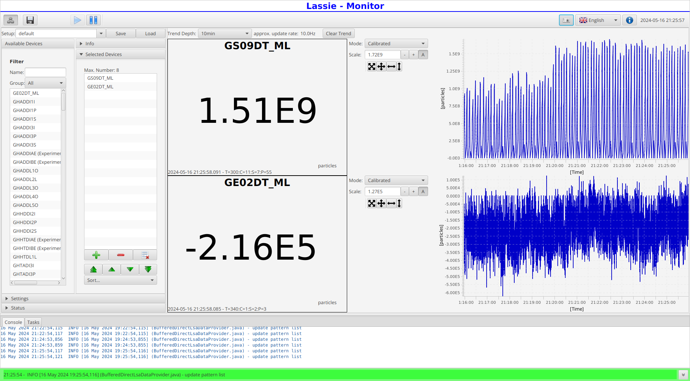The width and height of the screenshot is (690, 381).
Task: Toggle auto scale A for GE02DT_ML
Action: pos(423,191)
